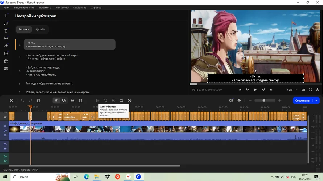Hide the empty overlay track eye icon
The image size is (323, 181).
(5, 144)
